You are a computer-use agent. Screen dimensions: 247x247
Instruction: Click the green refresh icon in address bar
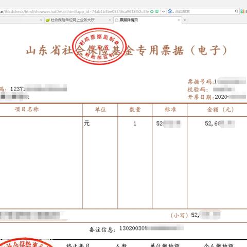coord(152,11)
